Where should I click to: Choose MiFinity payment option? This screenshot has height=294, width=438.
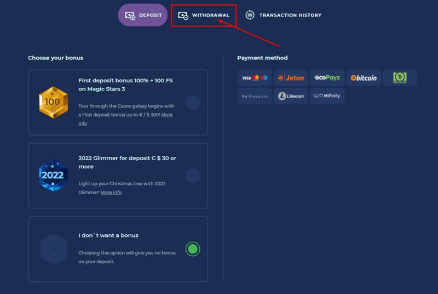(x=327, y=96)
